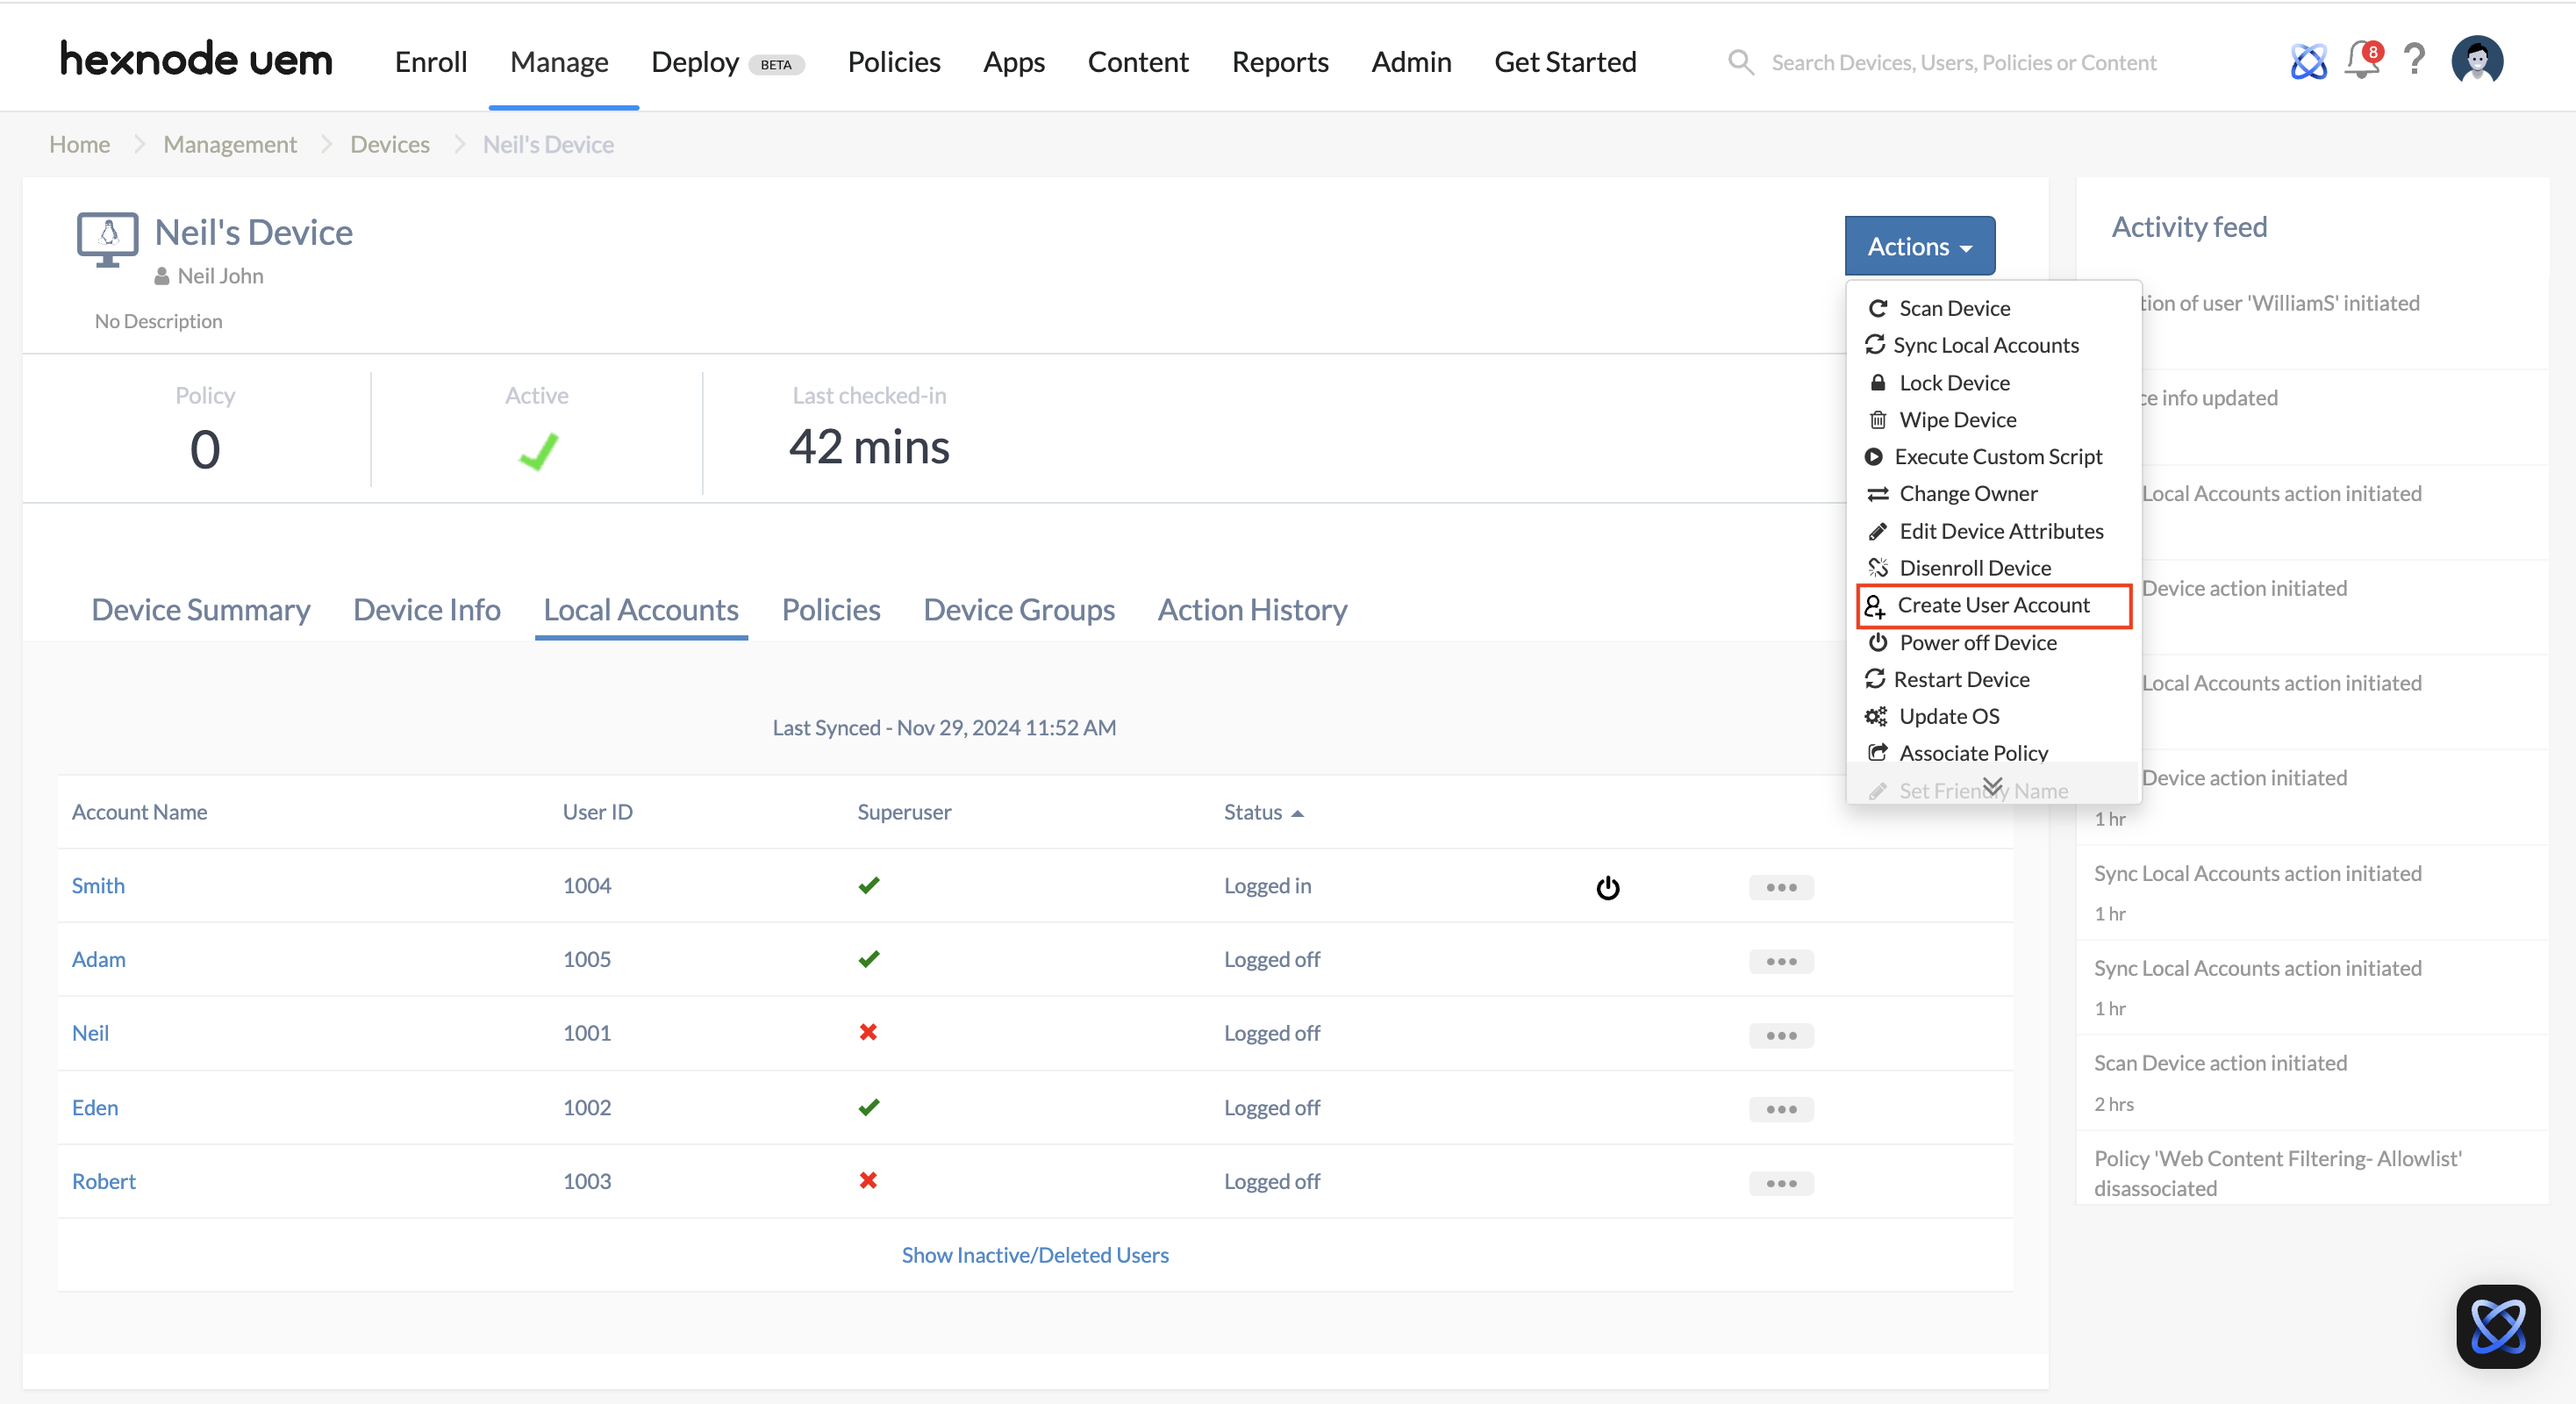Screen dimensions: 2576x1404
Task: Open Content in top navigation
Action: click(1137, 62)
